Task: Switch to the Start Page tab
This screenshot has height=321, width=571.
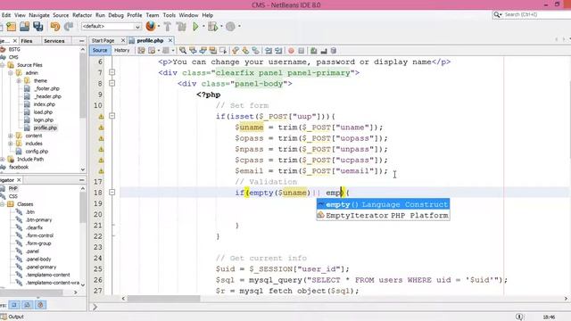Action: pyautogui.click(x=103, y=41)
